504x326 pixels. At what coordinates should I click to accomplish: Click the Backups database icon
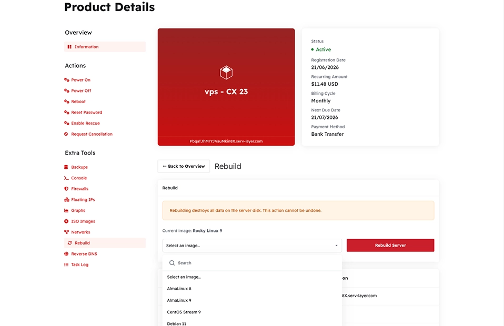[x=66, y=167]
